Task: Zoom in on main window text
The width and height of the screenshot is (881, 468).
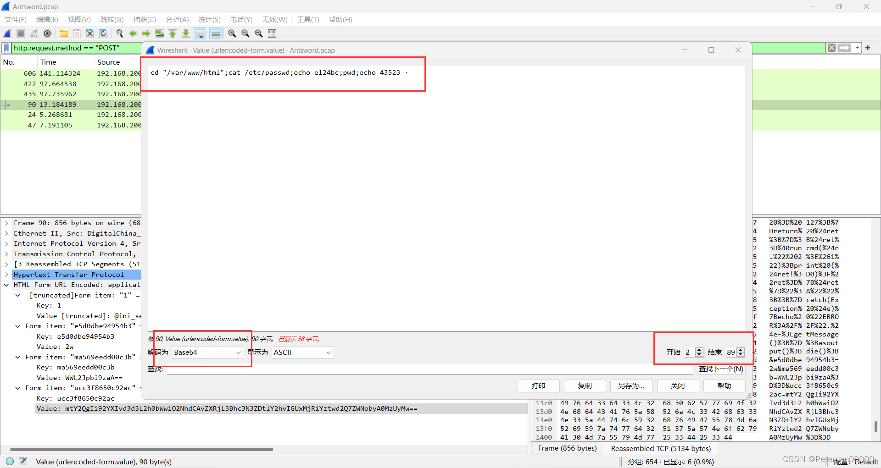Action: [232, 33]
